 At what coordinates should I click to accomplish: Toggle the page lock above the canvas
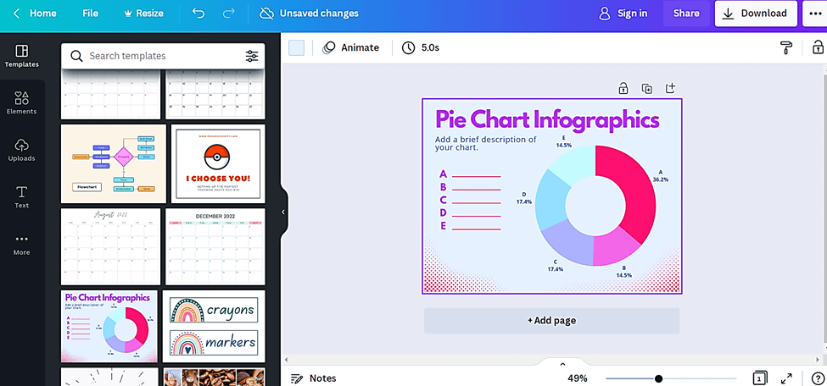point(623,88)
